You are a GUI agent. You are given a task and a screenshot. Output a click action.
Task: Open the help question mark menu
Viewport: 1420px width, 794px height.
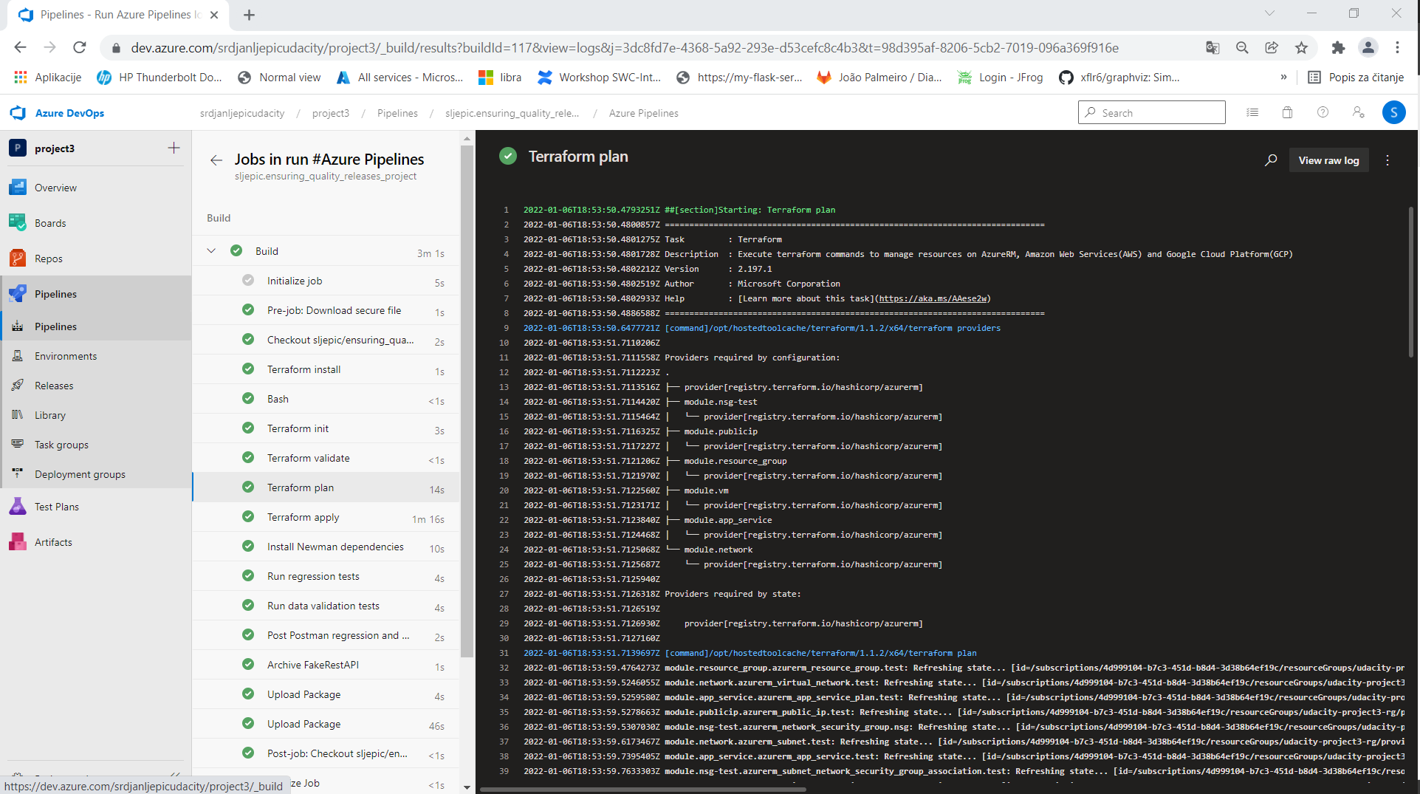(1323, 112)
